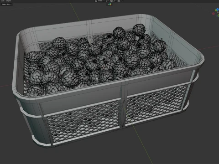Viewport: 219px width, 164px height.
Task: Open the Select Box mode dropdown
Action: (x=6, y=4)
